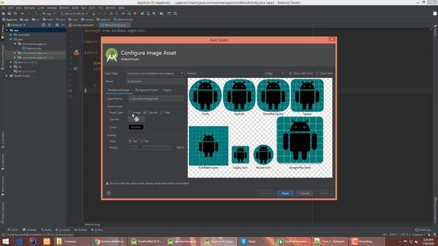
Task: Select Yes for the Trim option
Action: [x=130, y=141]
